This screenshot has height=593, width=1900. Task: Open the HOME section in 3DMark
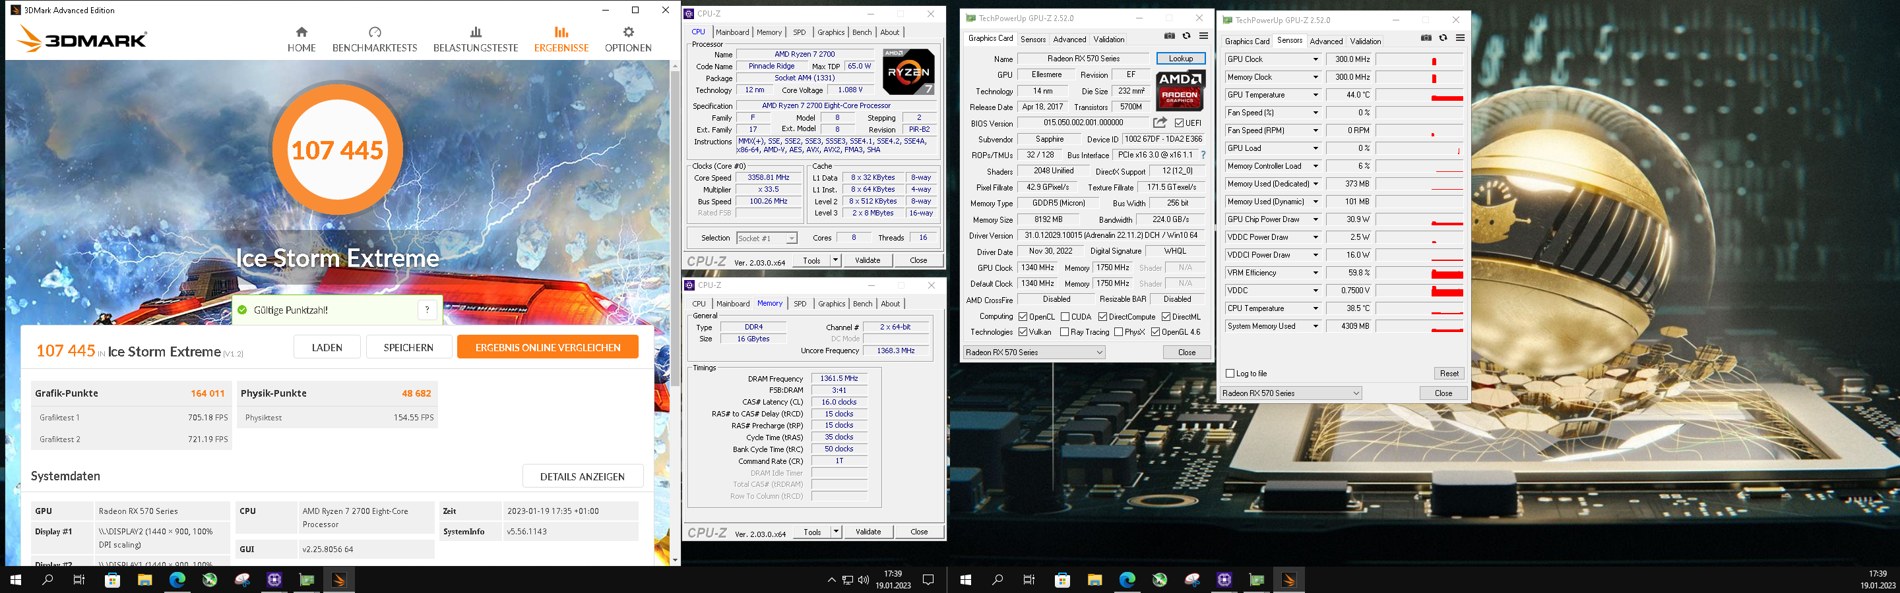click(x=301, y=40)
